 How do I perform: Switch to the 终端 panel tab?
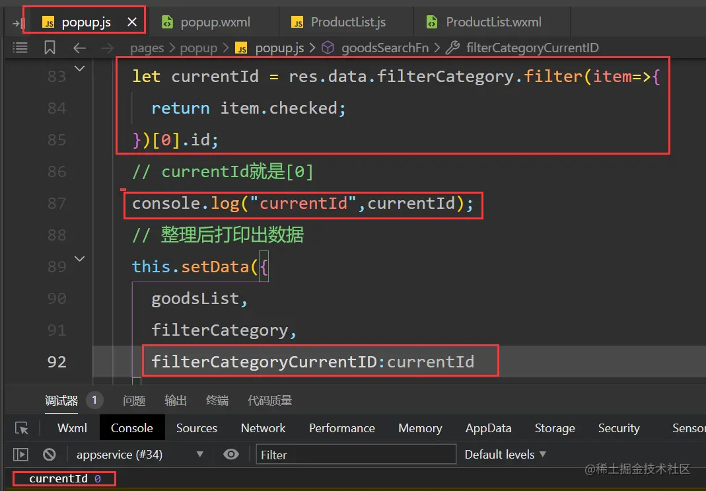217,400
